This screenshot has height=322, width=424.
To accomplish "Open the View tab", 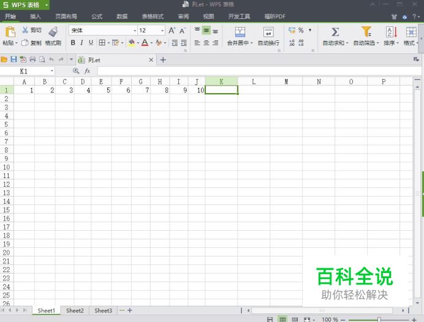I will pyautogui.click(x=208, y=17).
